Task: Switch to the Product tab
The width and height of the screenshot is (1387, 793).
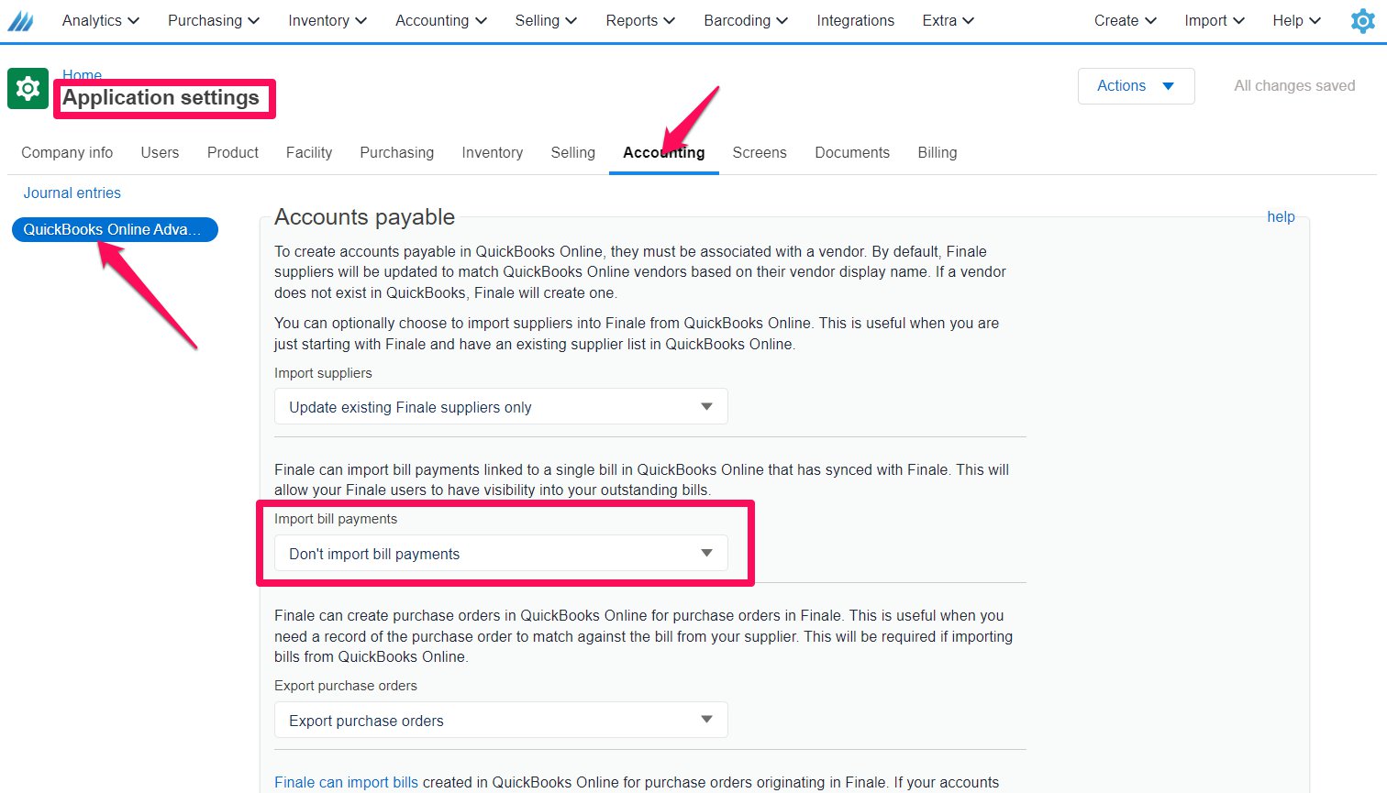Action: pos(233,152)
